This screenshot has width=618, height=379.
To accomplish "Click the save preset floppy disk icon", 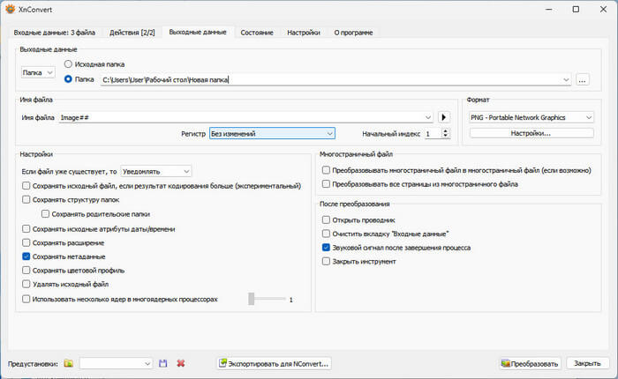I will click(x=162, y=363).
